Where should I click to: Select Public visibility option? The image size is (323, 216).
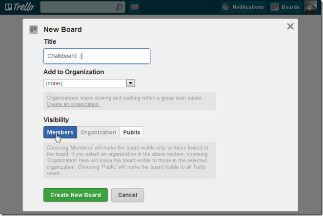tap(132, 133)
